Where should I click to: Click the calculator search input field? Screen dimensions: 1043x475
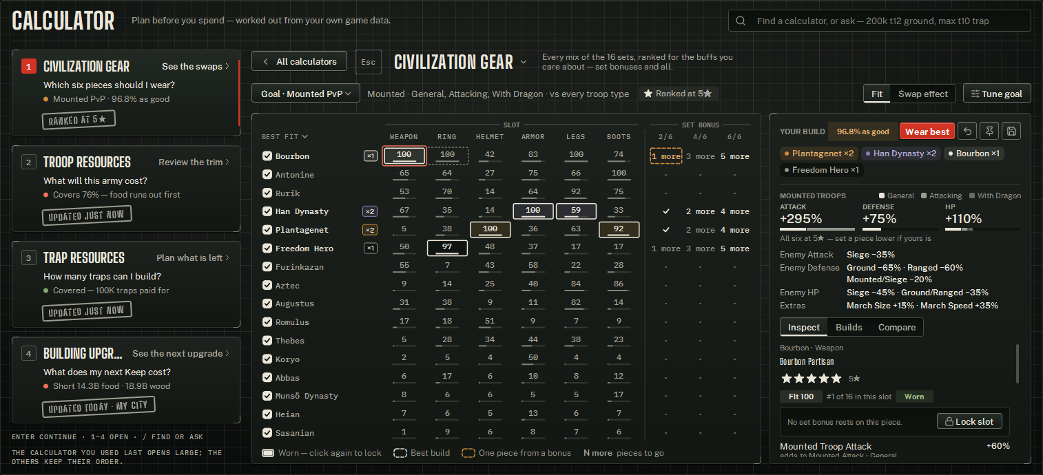pos(880,21)
